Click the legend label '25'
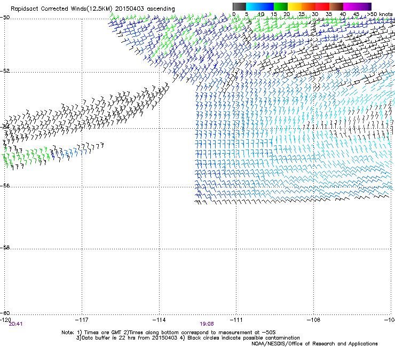The image size is (395, 347). tap(302, 14)
